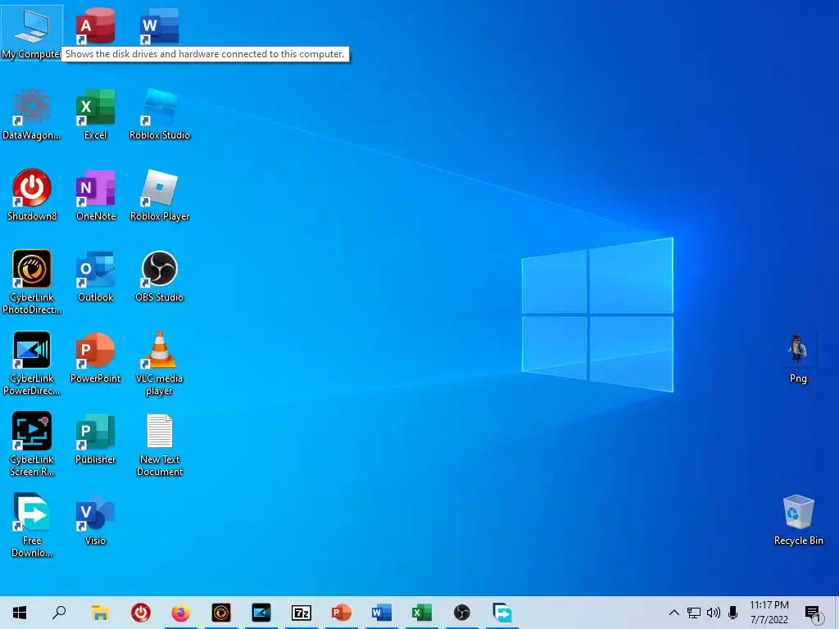The height and width of the screenshot is (629, 839).
Task: Select the New Text Document file
Action: (160, 444)
